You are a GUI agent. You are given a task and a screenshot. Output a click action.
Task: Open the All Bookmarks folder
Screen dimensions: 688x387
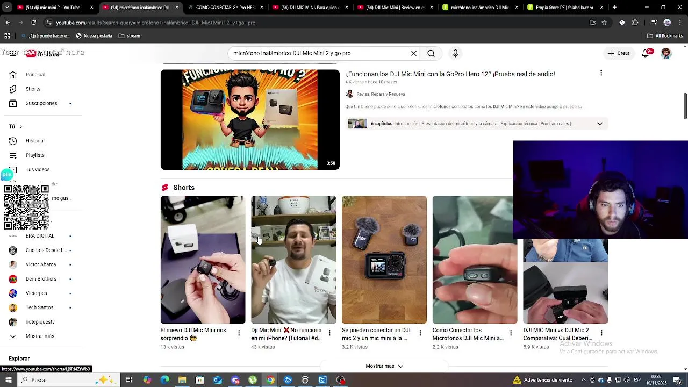click(x=665, y=36)
